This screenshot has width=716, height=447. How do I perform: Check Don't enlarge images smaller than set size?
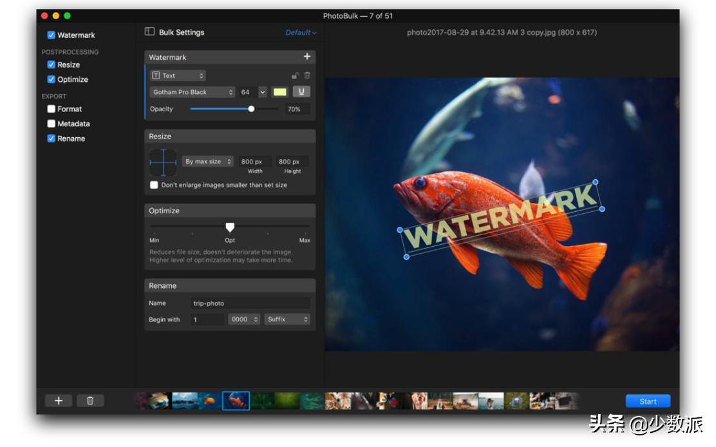pos(154,185)
